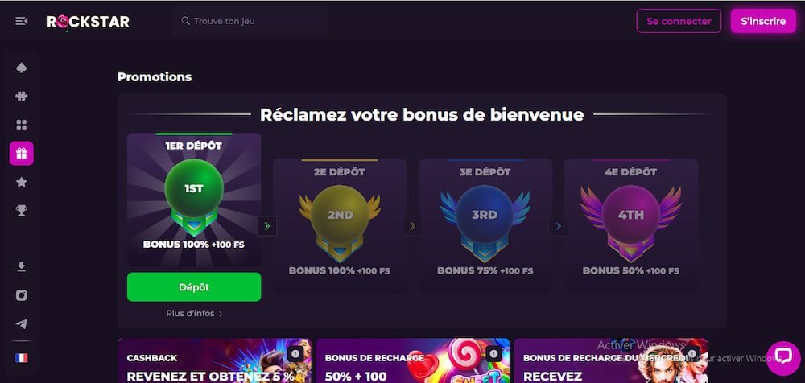
Task: Open the French flag language selector
Action: tap(22, 358)
